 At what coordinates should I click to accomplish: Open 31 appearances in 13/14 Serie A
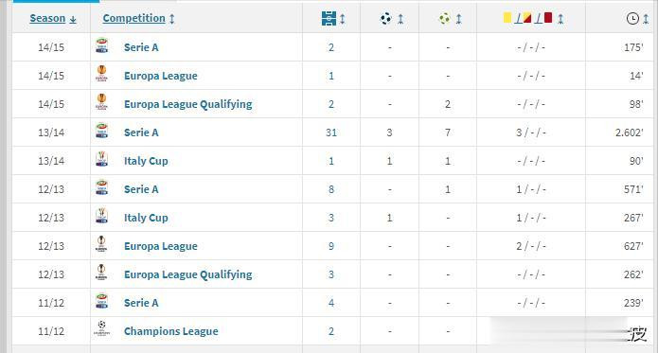331,132
